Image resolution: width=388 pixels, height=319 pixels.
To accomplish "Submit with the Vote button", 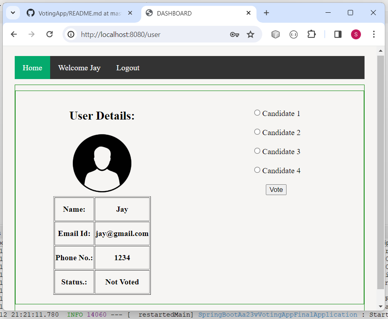I will click(276, 189).
